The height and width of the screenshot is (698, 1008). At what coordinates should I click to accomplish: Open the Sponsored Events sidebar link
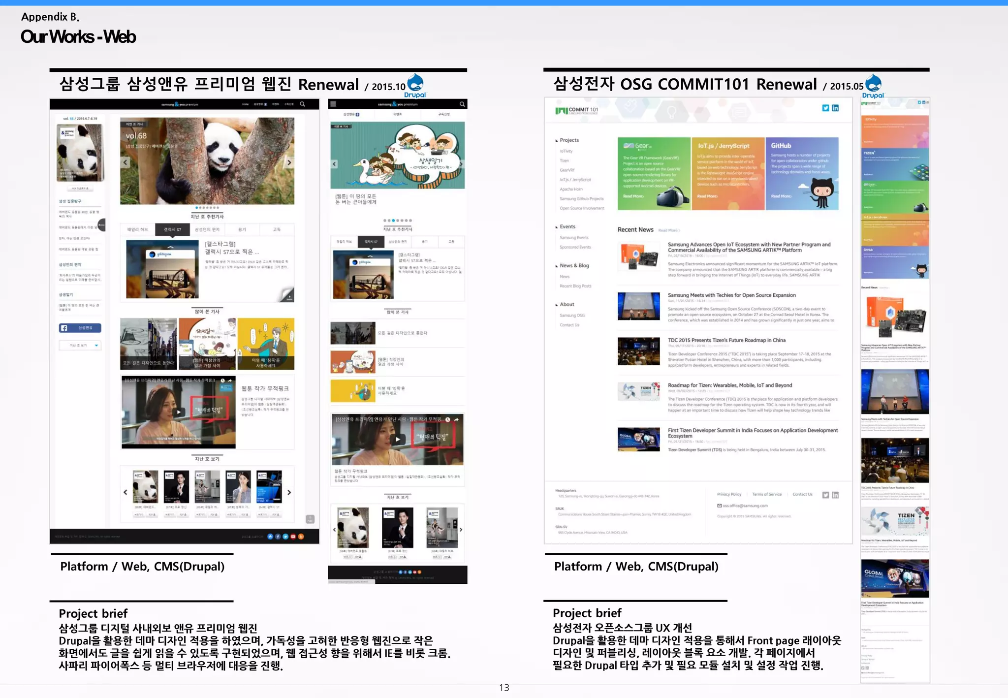(x=575, y=248)
